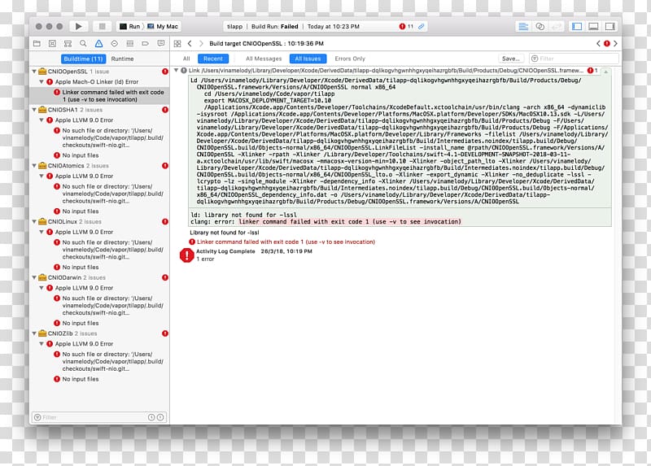Viewport: 651px width, 466px height.
Task: Select Linker command failed issue in sidebar
Action: coord(99,96)
